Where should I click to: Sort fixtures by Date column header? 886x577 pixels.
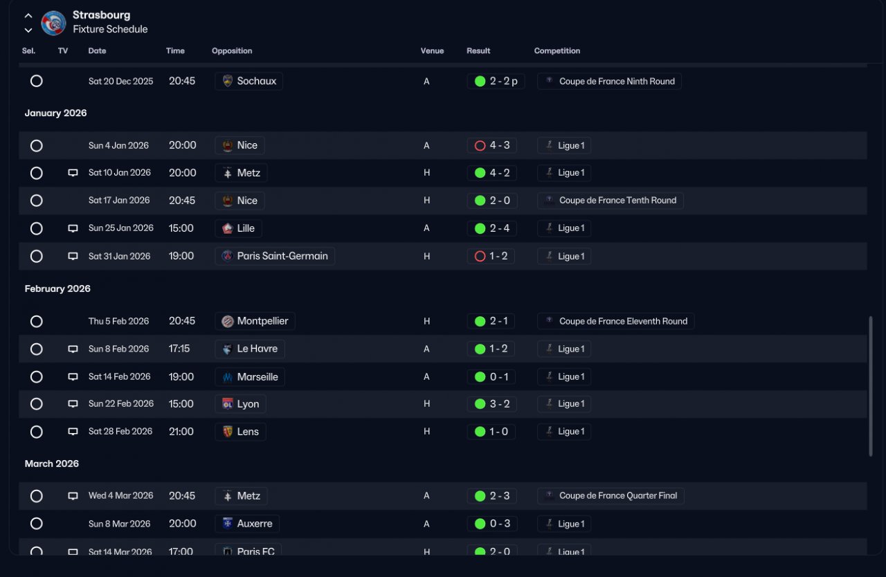point(97,51)
